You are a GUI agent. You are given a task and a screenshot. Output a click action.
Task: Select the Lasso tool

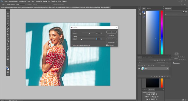(x=8, y=19)
